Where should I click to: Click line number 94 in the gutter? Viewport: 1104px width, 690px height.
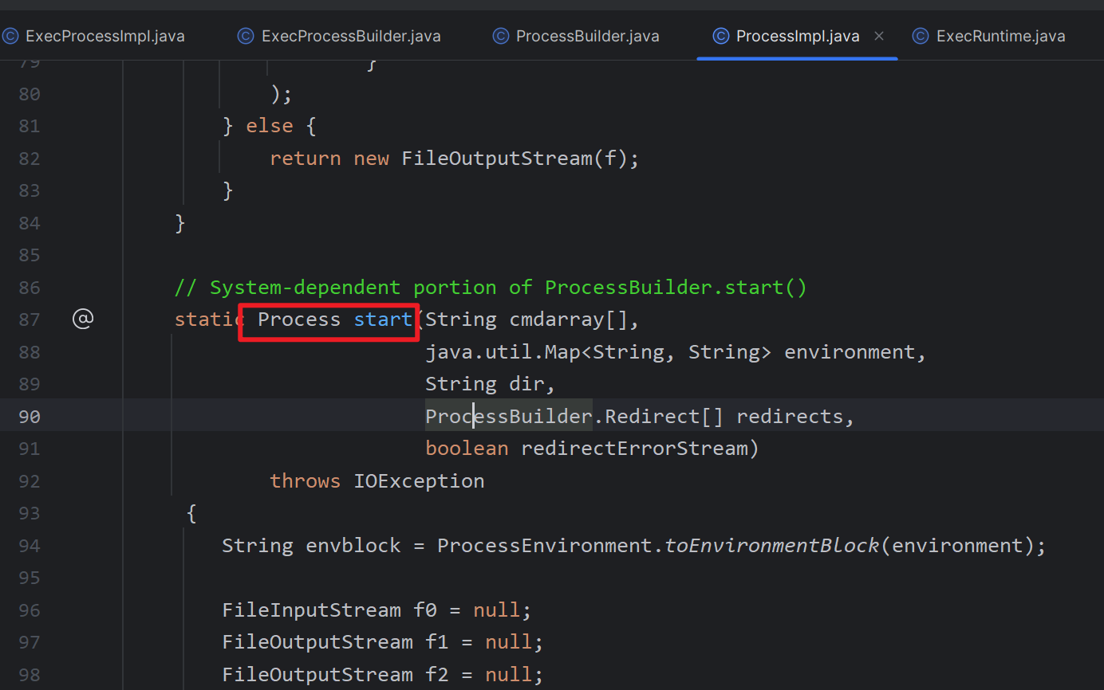[x=30, y=546]
